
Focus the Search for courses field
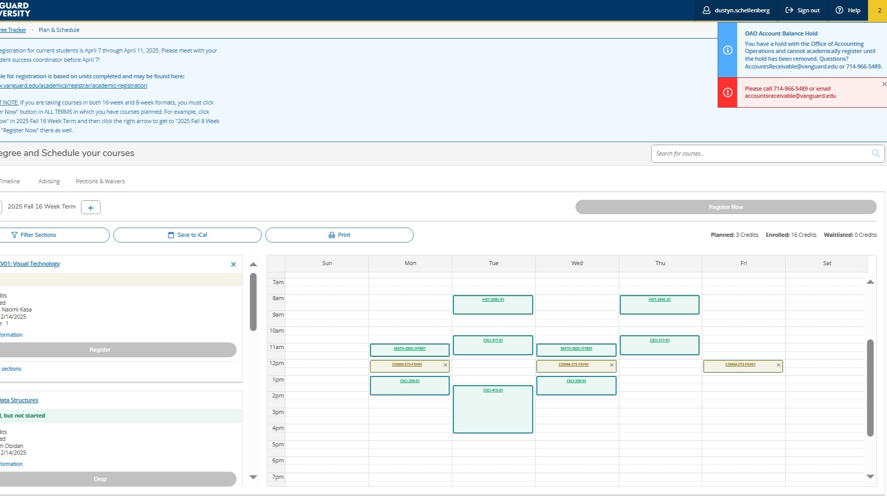[760, 153]
